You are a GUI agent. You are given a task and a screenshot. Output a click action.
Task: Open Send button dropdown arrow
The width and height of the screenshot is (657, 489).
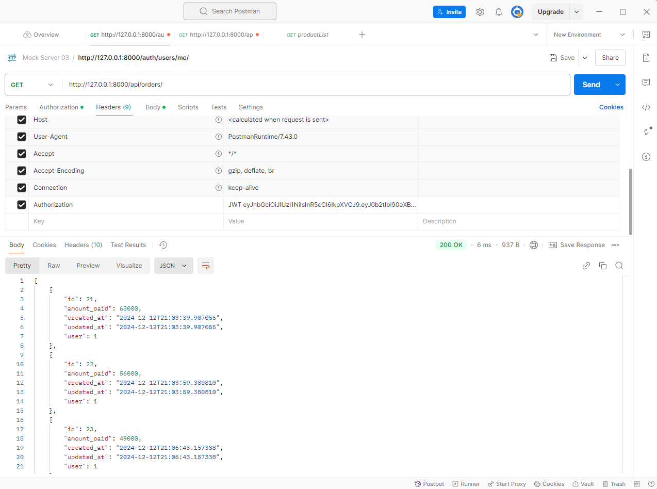tap(617, 85)
